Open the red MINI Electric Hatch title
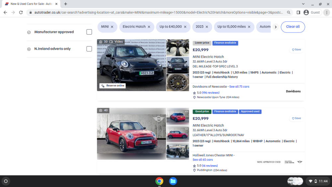 click(208, 125)
